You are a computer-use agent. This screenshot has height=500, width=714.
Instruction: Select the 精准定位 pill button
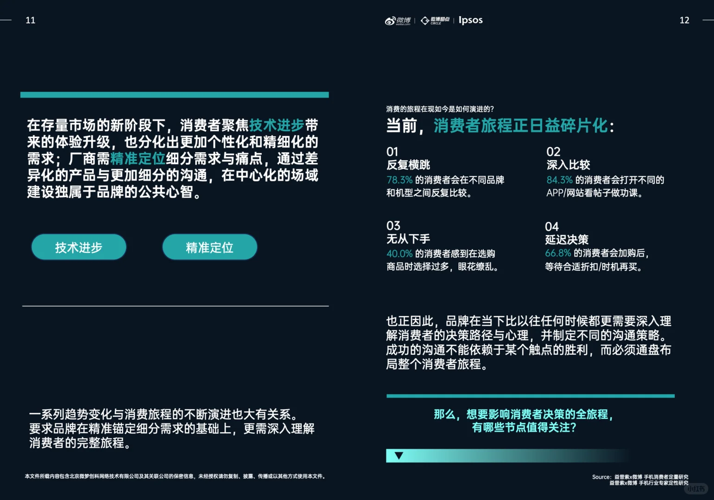click(209, 247)
